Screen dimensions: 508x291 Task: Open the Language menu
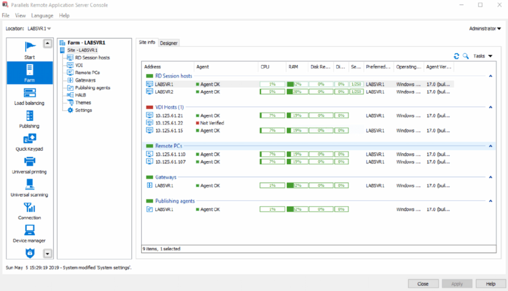tap(42, 15)
